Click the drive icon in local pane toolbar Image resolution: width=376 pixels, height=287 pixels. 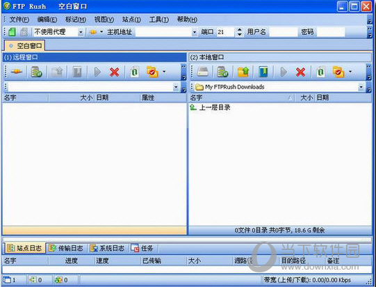[203, 72]
